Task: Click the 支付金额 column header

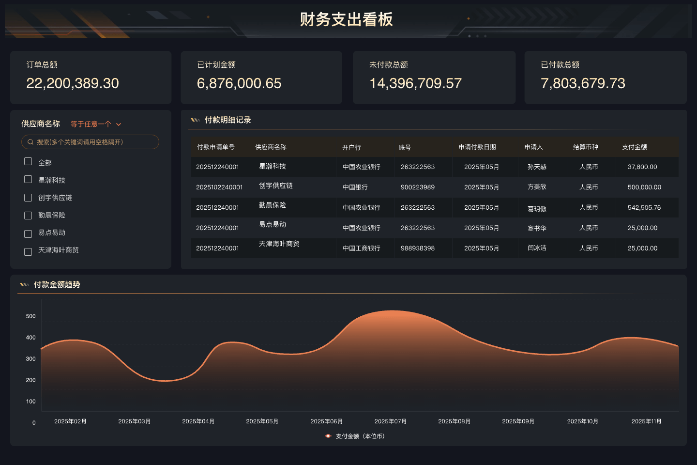Action: pyautogui.click(x=634, y=147)
